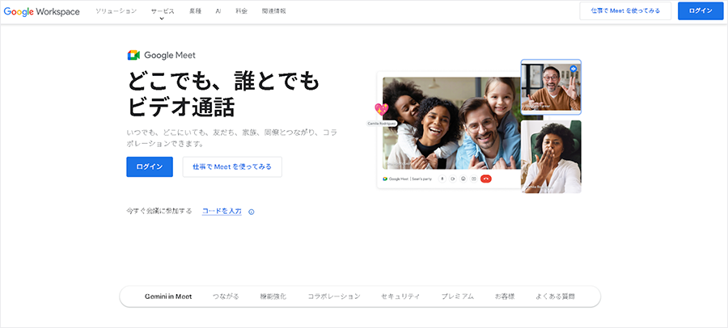728x328 pixels.
Task: Expand the サービス dropdown chevron
Action: coord(162,19)
